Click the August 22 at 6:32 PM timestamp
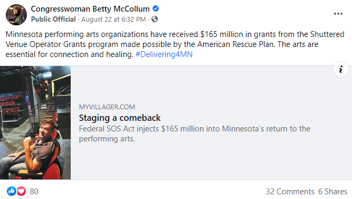352x199 pixels. tap(113, 20)
